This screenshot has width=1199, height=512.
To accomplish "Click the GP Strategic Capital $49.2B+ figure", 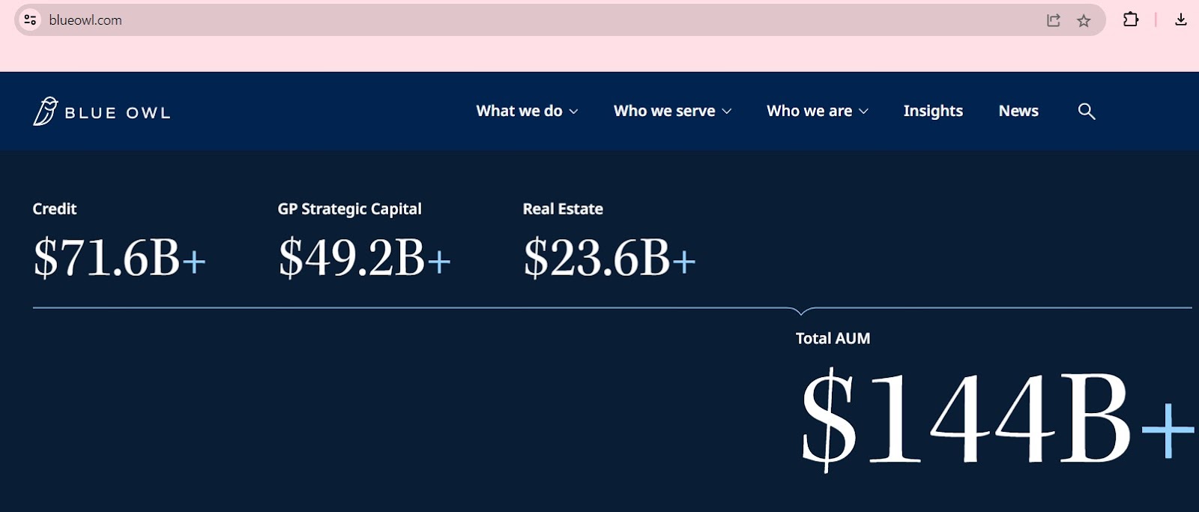I will coord(364,258).
